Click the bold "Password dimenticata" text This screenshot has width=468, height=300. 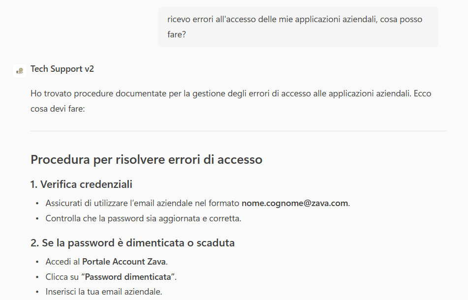coord(130,276)
